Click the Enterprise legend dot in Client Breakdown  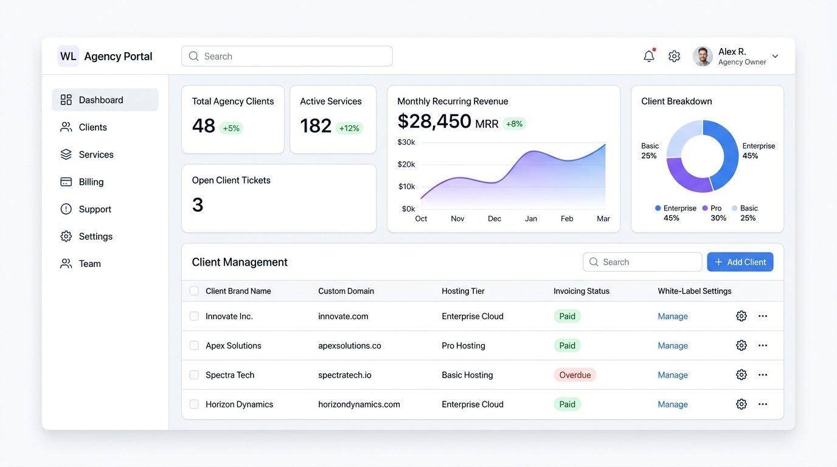pyautogui.click(x=658, y=208)
